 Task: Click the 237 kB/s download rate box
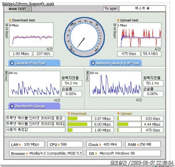click(43, 54)
